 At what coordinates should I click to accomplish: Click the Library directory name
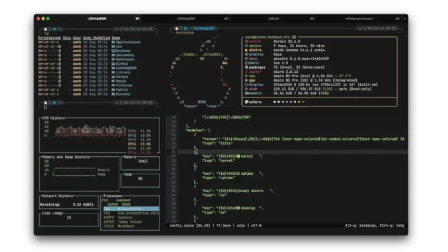pyautogui.click(x=123, y=72)
